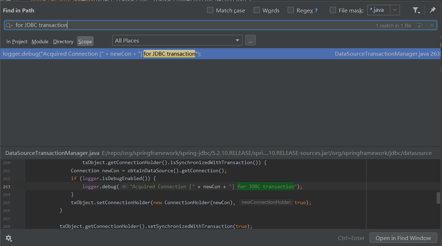Open the filter search results funnel icon
The image size is (442, 246).
(x=416, y=10)
